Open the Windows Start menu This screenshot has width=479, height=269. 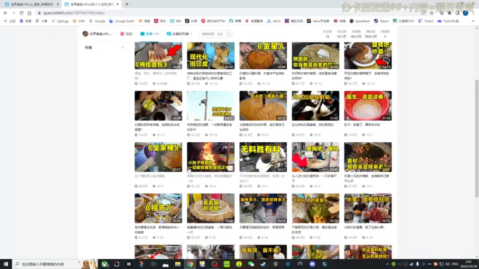pos(6,264)
